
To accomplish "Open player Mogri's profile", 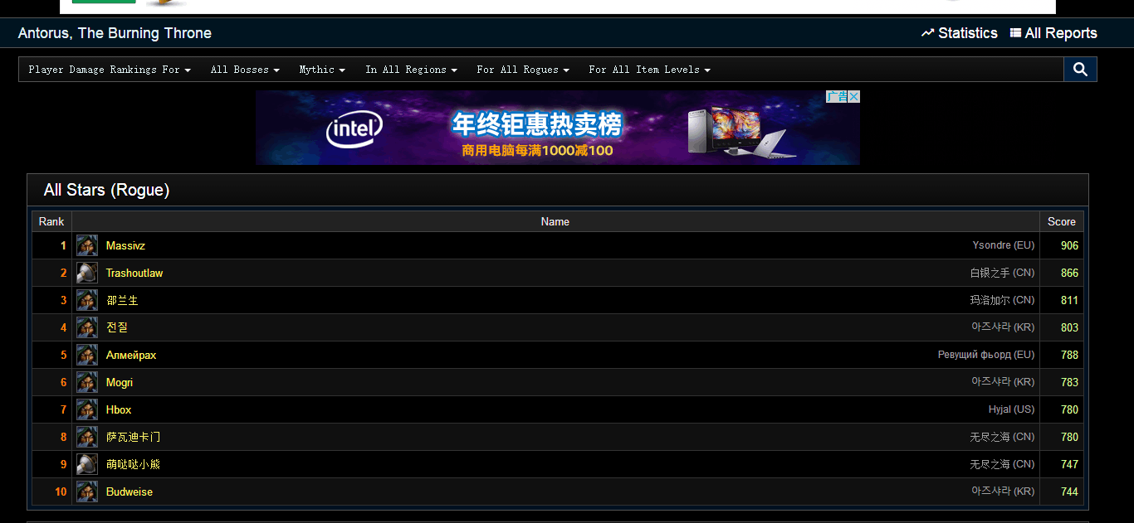I will point(120,383).
